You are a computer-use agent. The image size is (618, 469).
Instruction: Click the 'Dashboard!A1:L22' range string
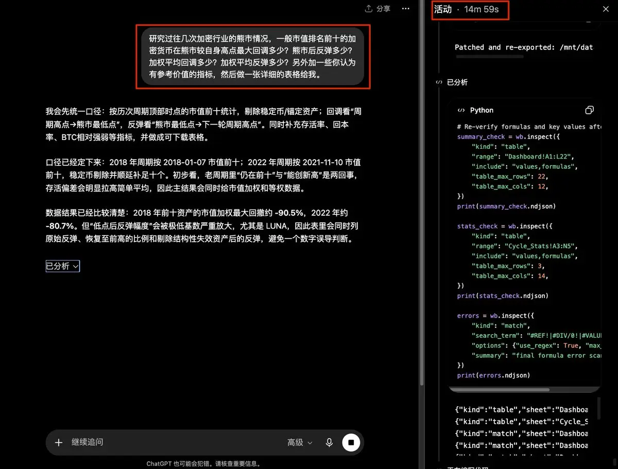click(x=539, y=157)
